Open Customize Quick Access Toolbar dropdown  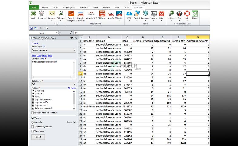click(x=47, y=28)
